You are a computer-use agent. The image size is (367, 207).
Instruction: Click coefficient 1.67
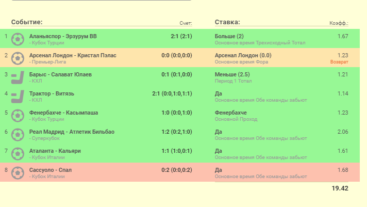[x=343, y=36]
